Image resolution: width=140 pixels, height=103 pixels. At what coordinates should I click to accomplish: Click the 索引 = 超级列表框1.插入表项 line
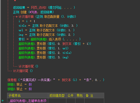pos(49,39)
